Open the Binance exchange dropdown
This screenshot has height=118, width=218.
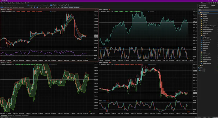[x=204, y=3]
